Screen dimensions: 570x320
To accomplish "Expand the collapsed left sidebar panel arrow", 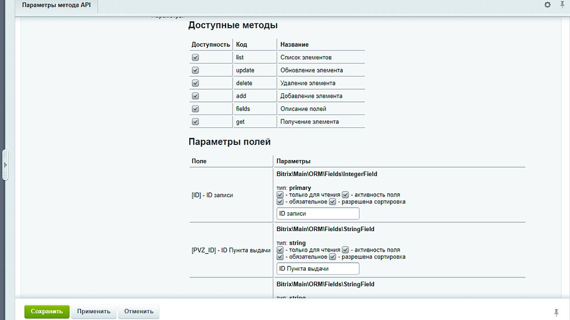I will coord(5,164).
